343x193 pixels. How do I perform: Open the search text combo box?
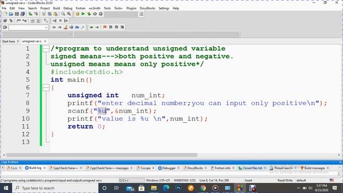[x=28, y=27]
